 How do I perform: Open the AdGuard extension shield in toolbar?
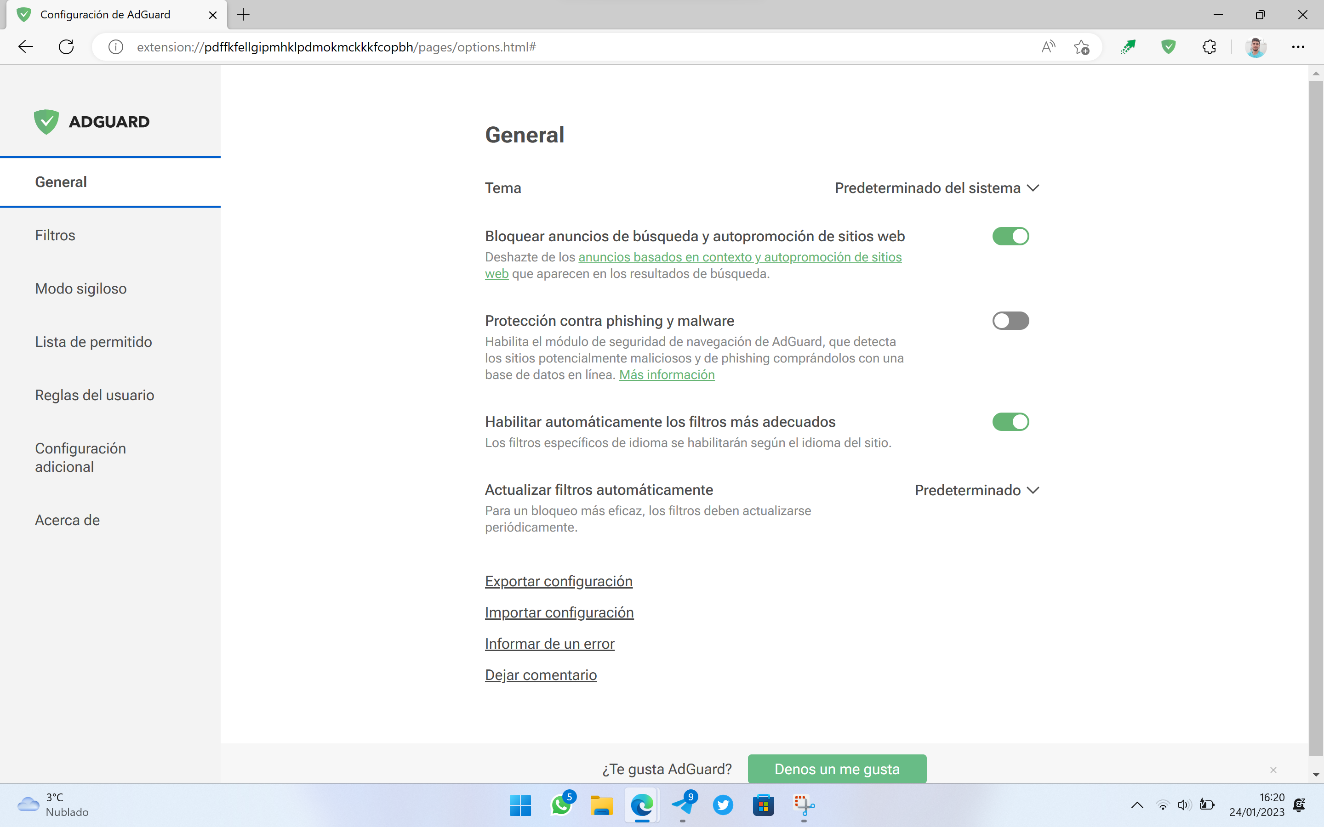[x=1168, y=47]
